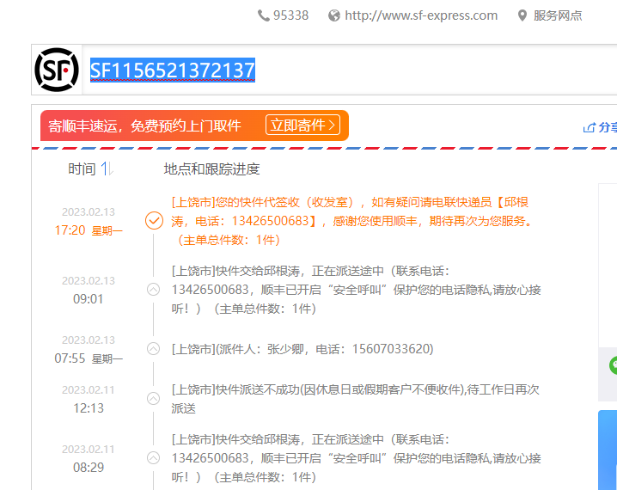Image resolution: width=617 pixels, height=490 pixels.
Task: Toggle time sort order arrows beside 时间
Action: pyautogui.click(x=107, y=168)
